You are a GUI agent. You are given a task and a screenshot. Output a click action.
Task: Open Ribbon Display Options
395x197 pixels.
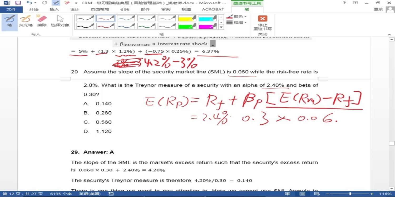pos(355,3)
